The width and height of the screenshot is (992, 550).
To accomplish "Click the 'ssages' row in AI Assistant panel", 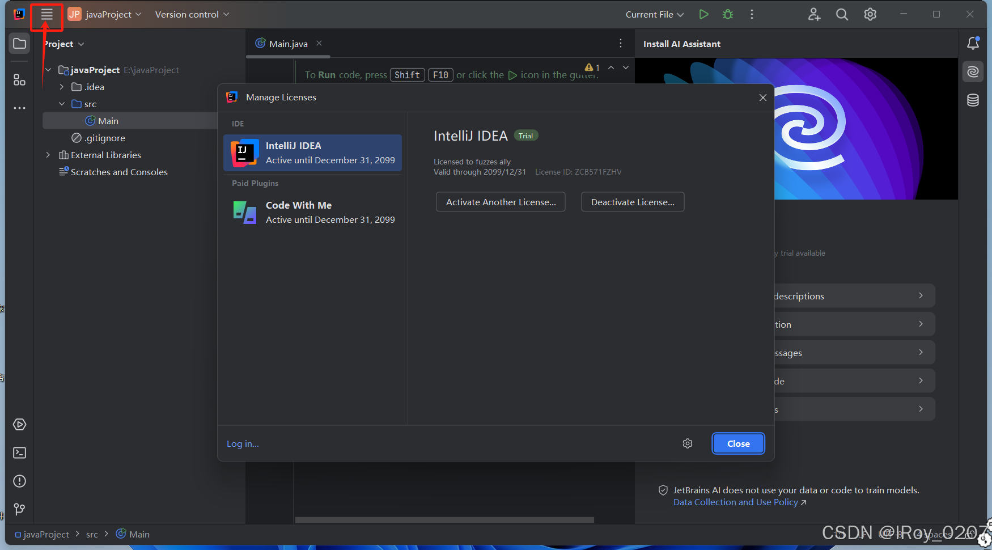I will coord(854,353).
